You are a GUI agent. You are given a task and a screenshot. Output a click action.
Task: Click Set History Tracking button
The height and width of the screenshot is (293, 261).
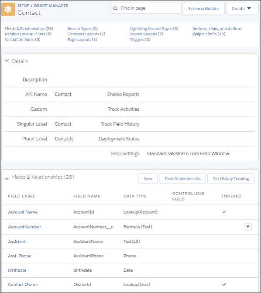(231, 179)
